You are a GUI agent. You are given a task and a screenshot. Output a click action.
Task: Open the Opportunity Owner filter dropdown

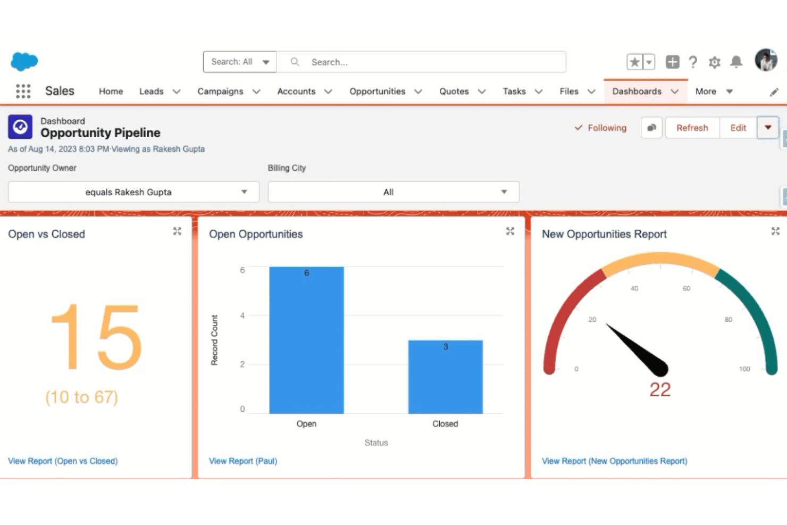point(133,192)
